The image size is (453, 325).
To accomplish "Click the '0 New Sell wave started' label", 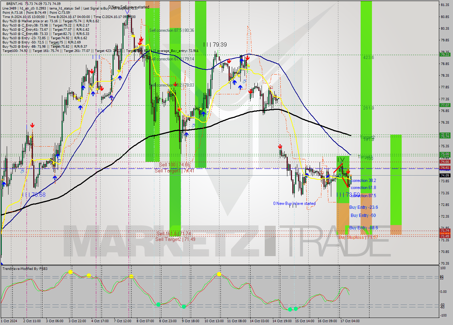I will [x=129, y=7].
